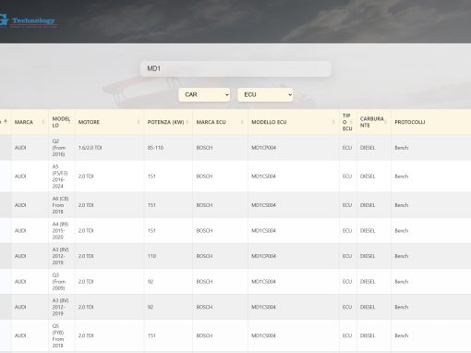Select the 151 power value in A5 row

coord(151,176)
